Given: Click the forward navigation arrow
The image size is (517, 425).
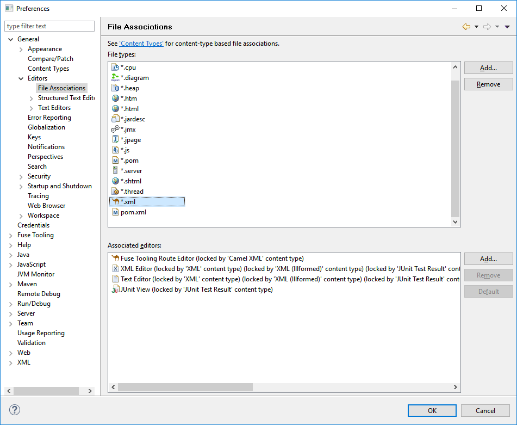Looking at the screenshot, I should 487,27.
